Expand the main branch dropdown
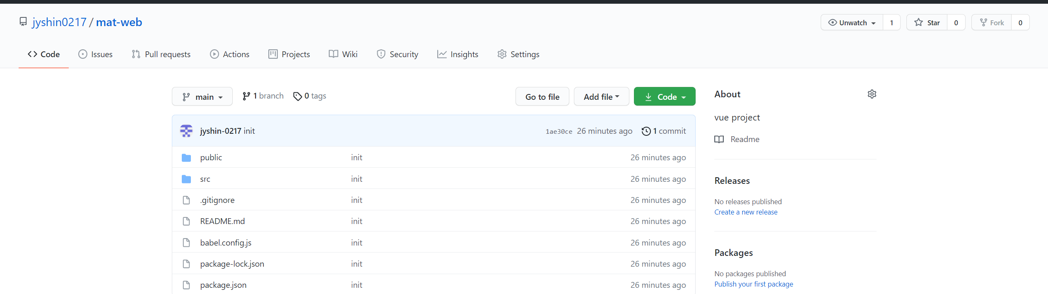The image size is (1048, 294). (202, 96)
